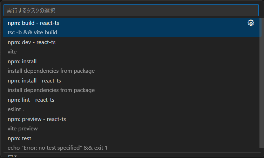Click install description below "npm: install - react-ts"
This screenshot has height=158, width=264.
pos(51,90)
